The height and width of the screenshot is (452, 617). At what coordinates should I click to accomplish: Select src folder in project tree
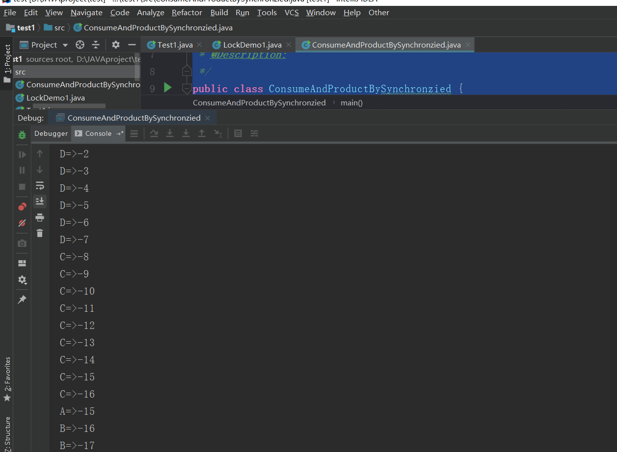click(x=20, y=72)
